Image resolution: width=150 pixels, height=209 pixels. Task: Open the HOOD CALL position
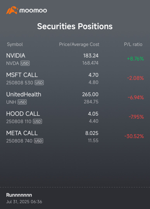pyautogui.click(x=75, y=117)
